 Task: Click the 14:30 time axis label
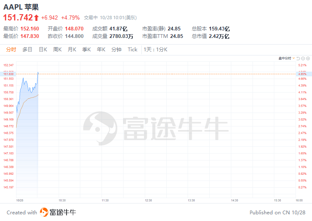click(x=234, y=200)
